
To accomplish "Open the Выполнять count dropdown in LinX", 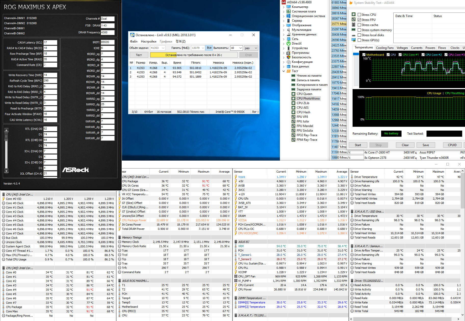I will click(240, 48).
